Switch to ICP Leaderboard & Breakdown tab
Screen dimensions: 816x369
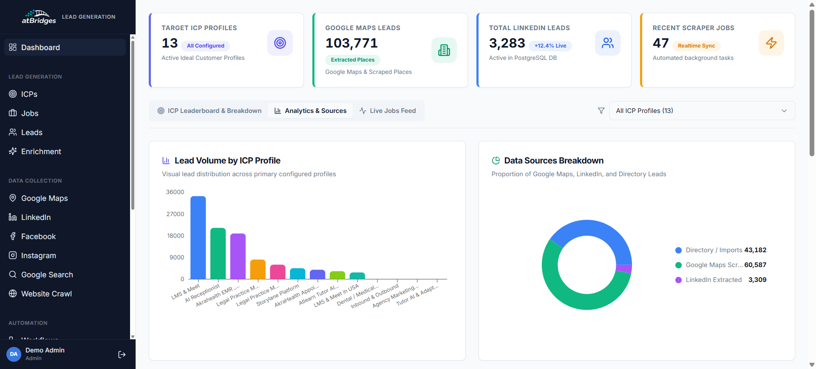[x=210, y=111]
